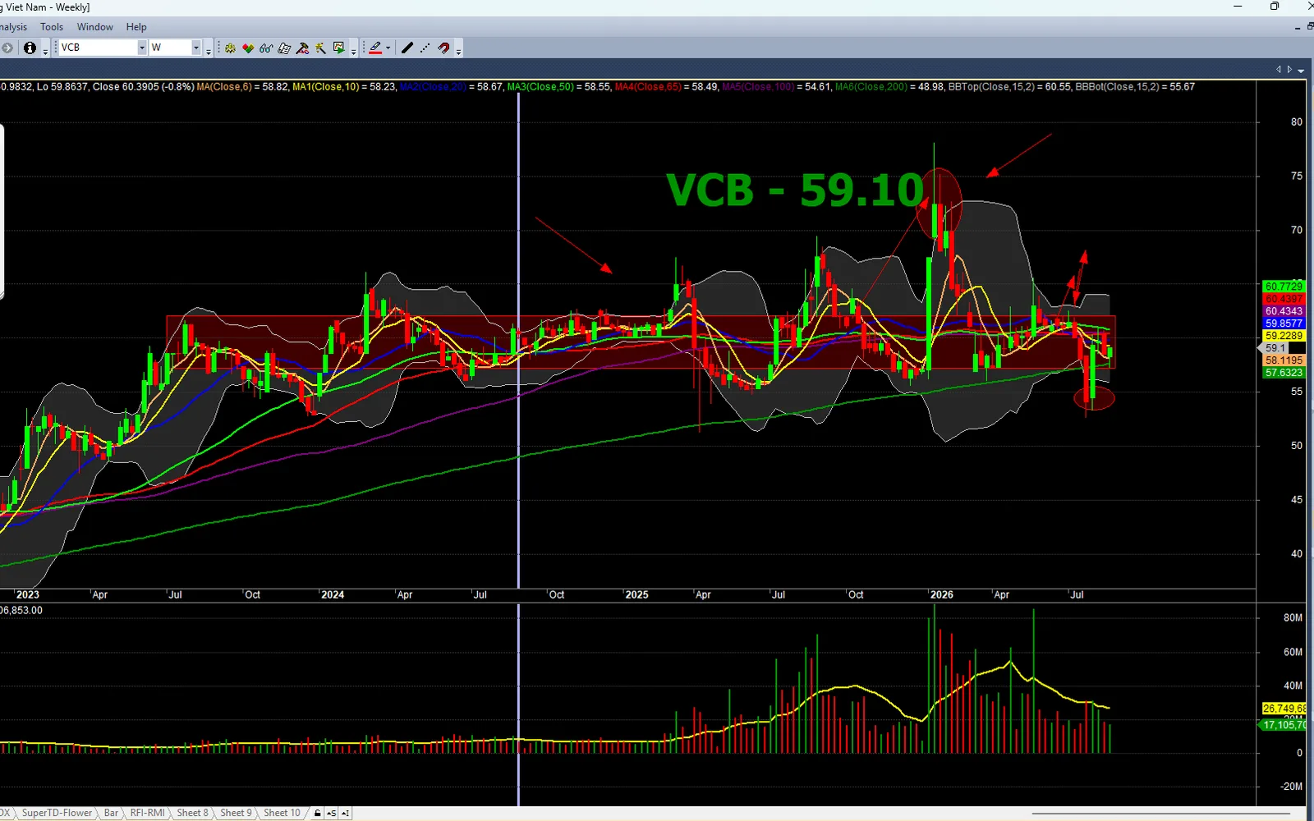Click the 2026 label on time axis
The height and width of the screenshot is (821, 1314).
[942, 595]
